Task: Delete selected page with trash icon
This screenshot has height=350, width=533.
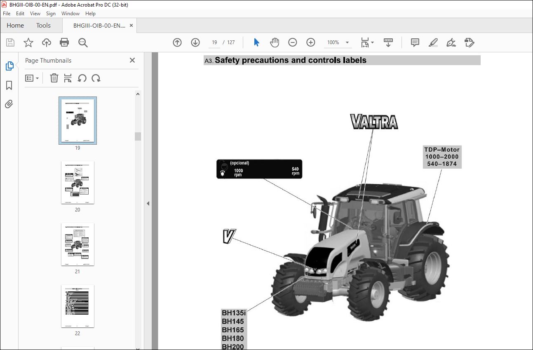Action: [x=54, y=78]
